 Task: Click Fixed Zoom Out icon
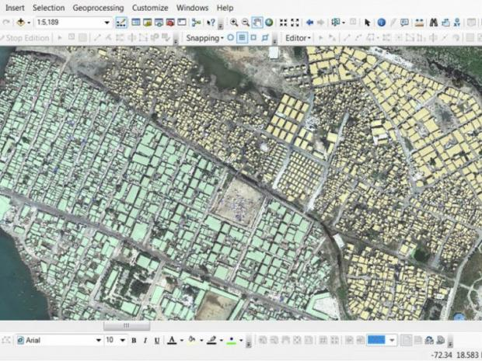coord(295,23)
